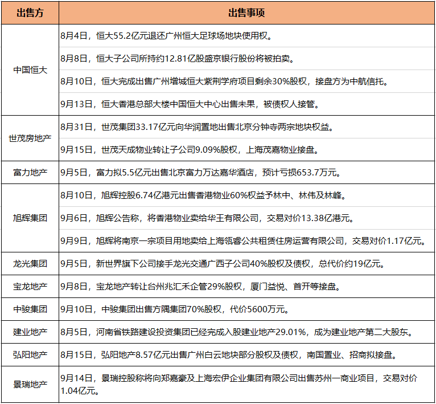Click the 9月13日 恒大香港总部大楼 entry

click(188, 104)
